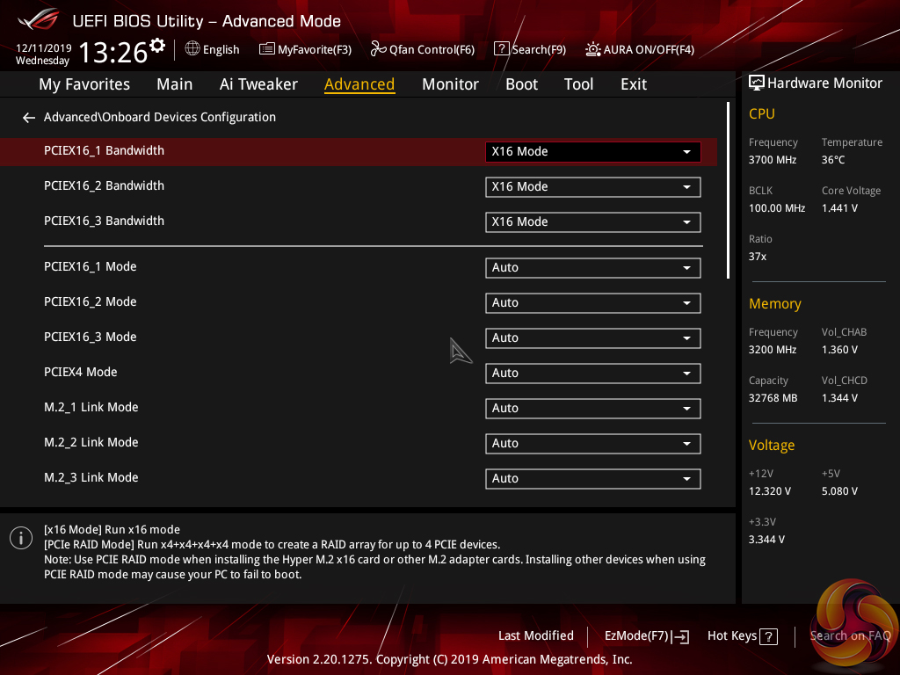This screenshot has width=900, height=675.
Task: Select the PCIEX16_3 Mode label
Action: click(91, 337)
